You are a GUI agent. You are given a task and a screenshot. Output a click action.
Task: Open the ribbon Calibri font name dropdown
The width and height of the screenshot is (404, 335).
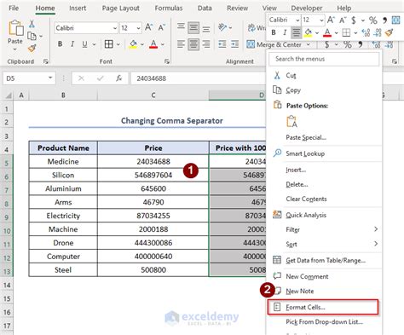pyautogui.click(x=115, y=28)
